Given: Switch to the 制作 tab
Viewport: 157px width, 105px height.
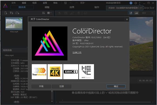Looking at the screenshot, I should tap(97, 7).
